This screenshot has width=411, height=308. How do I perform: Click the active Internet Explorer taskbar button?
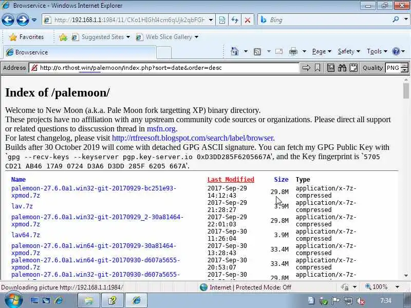tap(136, 300)
